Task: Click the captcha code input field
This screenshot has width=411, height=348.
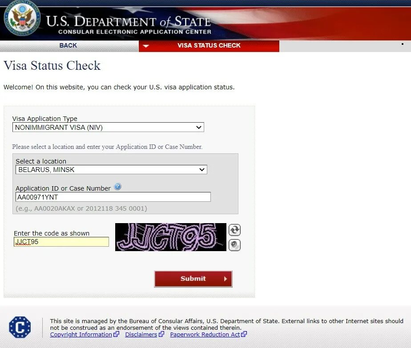Action: coord(61,241)
